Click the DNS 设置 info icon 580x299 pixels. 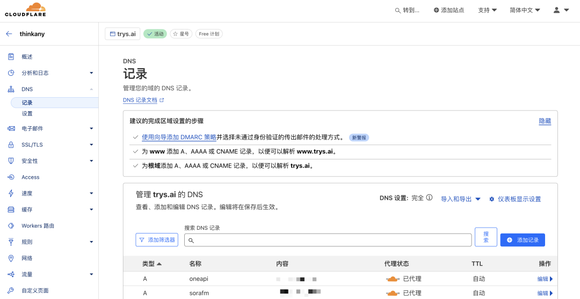(429, 198)
